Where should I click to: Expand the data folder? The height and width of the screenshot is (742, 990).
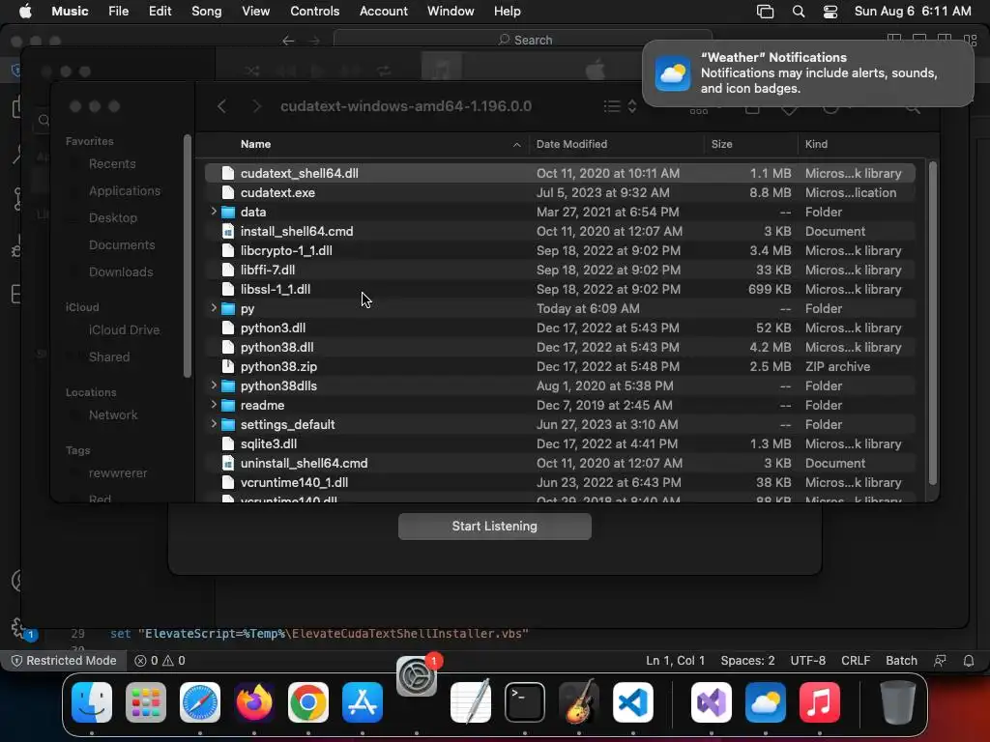[214, 212]
